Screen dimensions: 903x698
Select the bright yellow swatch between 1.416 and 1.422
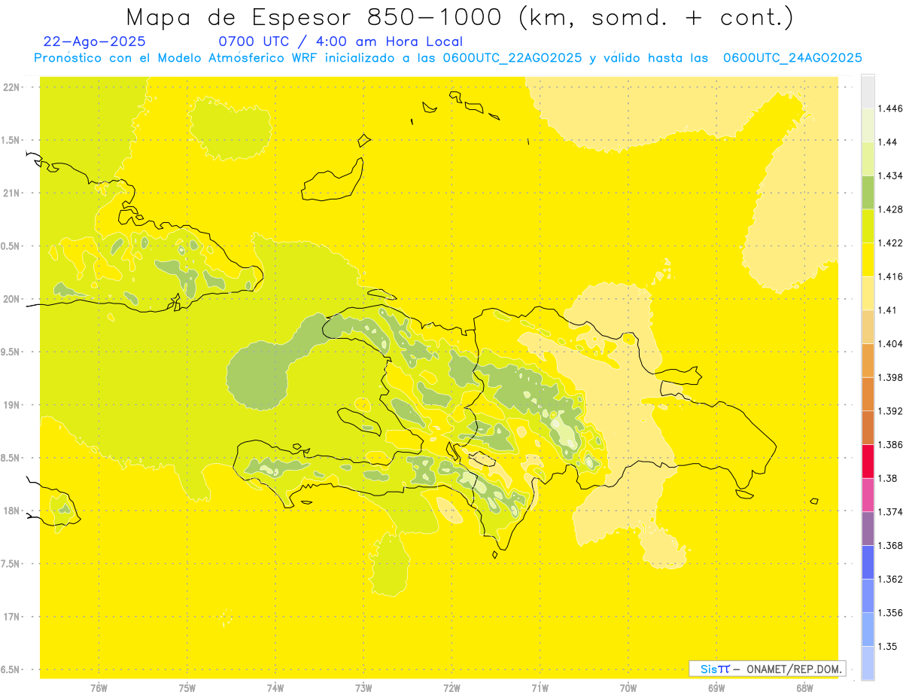pyautogui.click(x=868, y=259)
